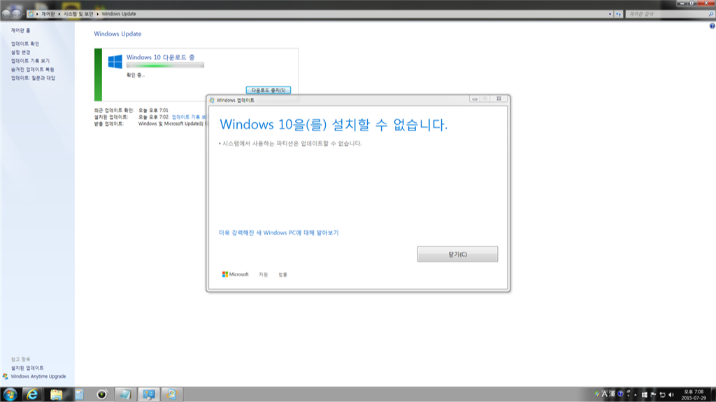Click the 제어판 breadcrumb in the address bar
716x402 pixels.
(48, 14)
